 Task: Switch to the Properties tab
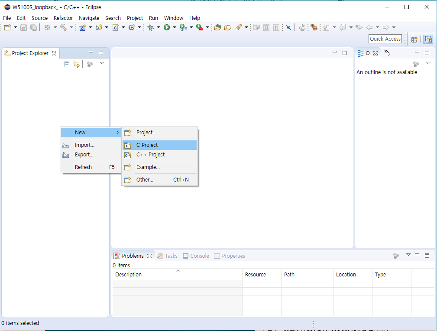point(230,256)
